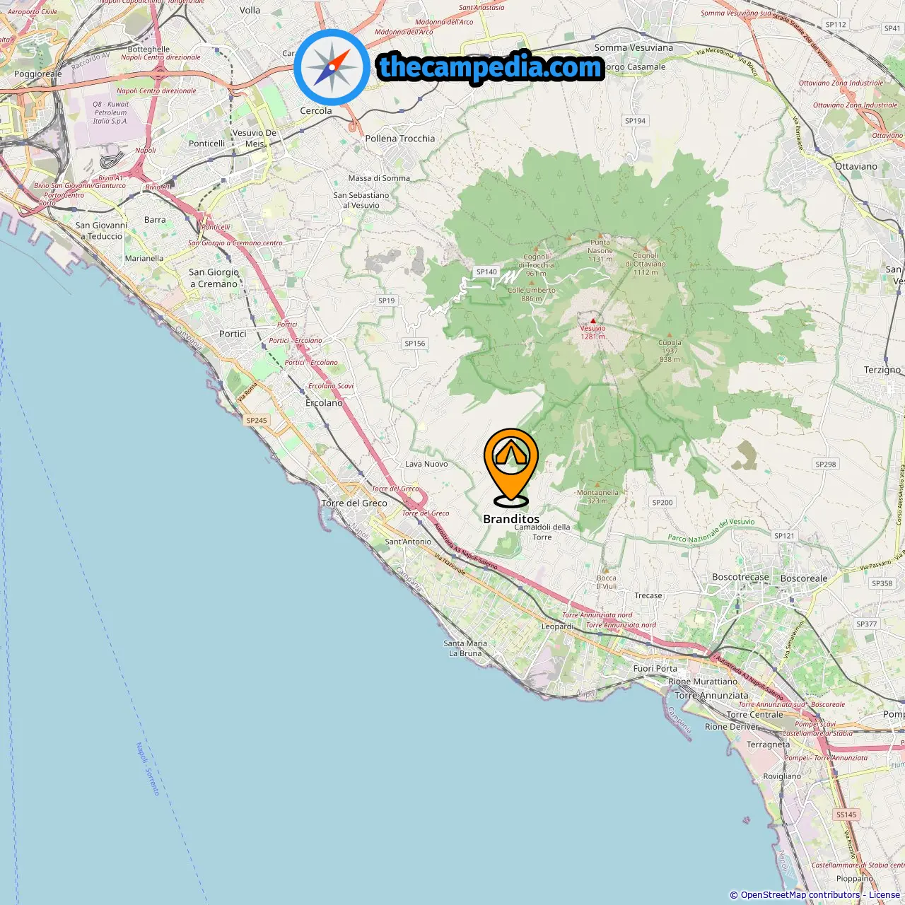Click the Cupola 1937 peak marker
Image resolution: width=905 pixels, height=905 pixels.
[670, 334]
